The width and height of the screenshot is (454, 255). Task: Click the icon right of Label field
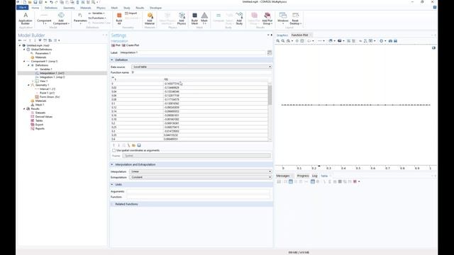[x=270, y=52]
